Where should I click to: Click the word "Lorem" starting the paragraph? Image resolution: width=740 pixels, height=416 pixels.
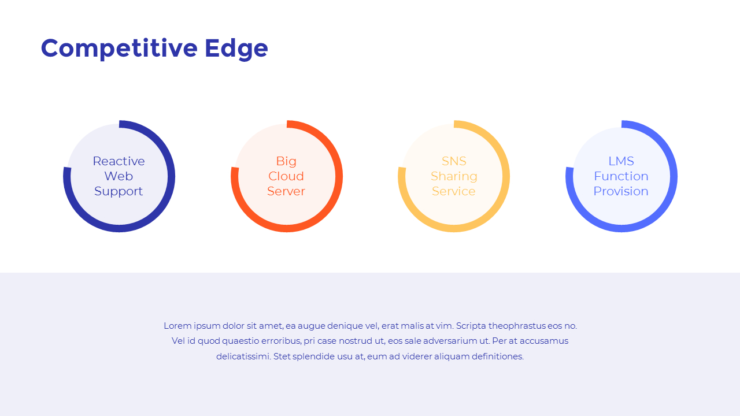(x=177, y=326)
